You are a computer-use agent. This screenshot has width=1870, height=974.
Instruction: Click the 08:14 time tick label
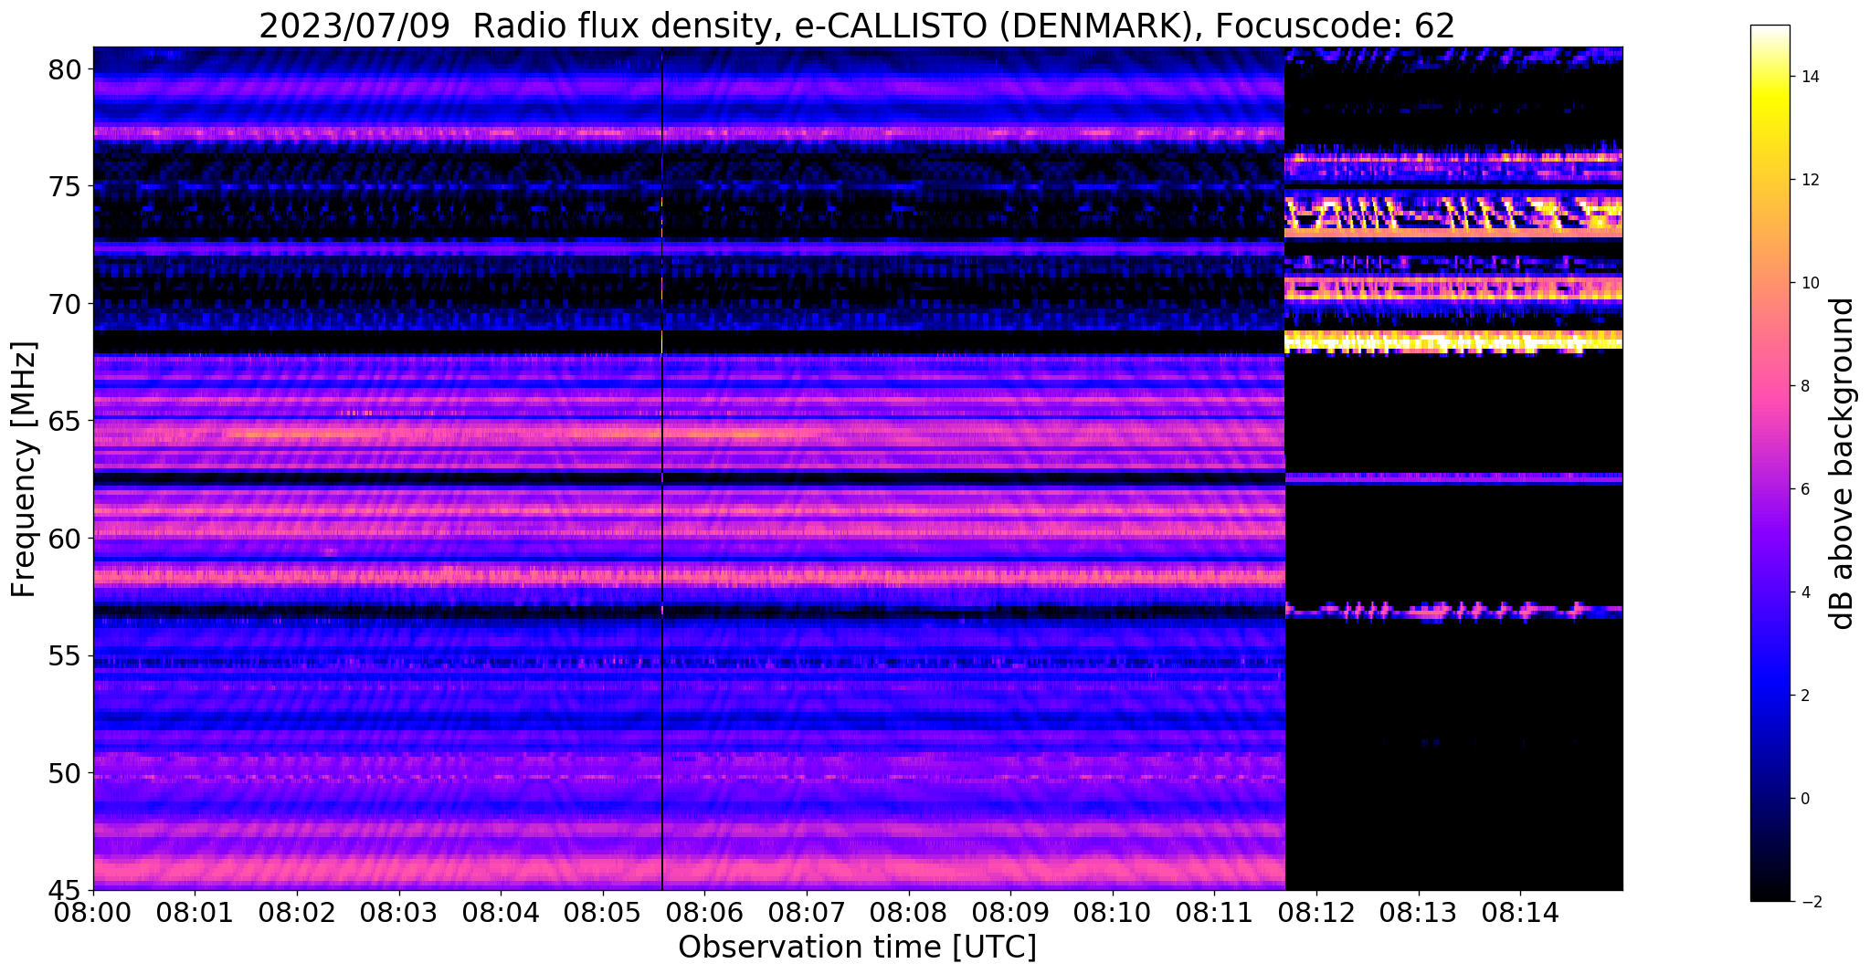[1520, 912]
